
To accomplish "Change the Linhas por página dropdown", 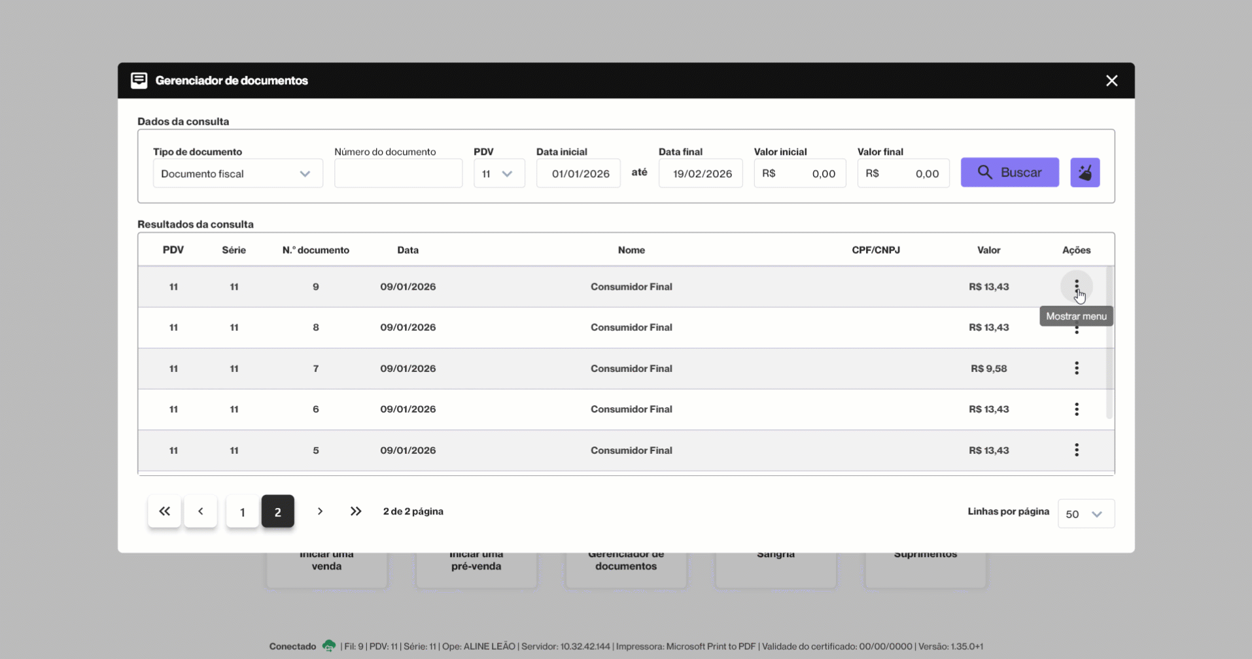I will click(1085, 514).
